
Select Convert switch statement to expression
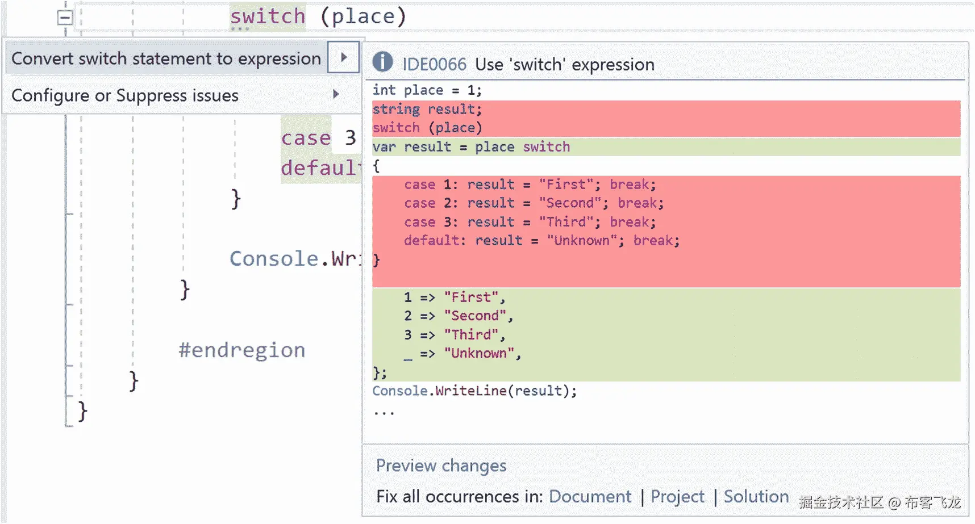(x=166, y=58)
